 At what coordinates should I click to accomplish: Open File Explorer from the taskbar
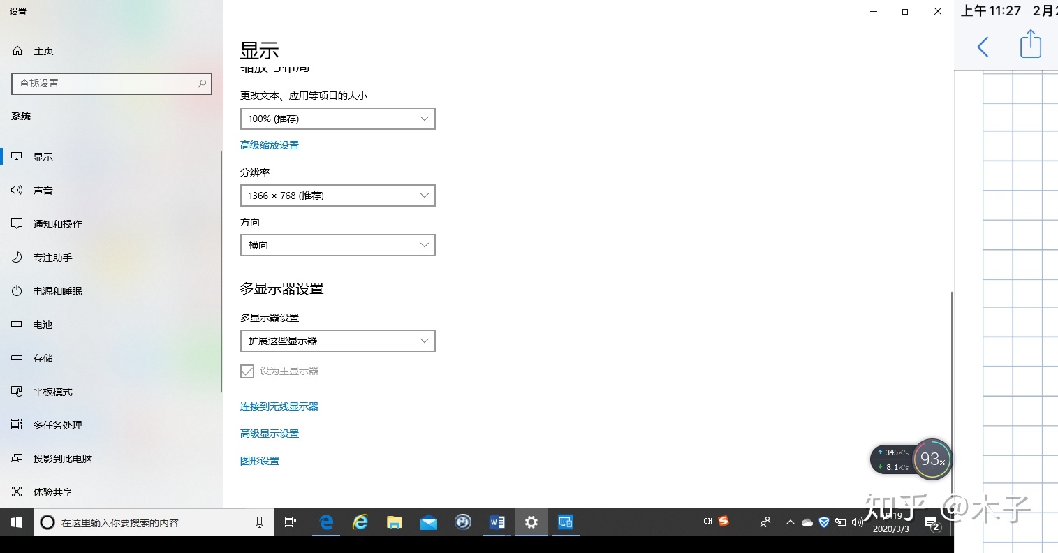click(395, 522)
